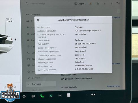Lower volume with left chevron by speaker

[87, 95]
